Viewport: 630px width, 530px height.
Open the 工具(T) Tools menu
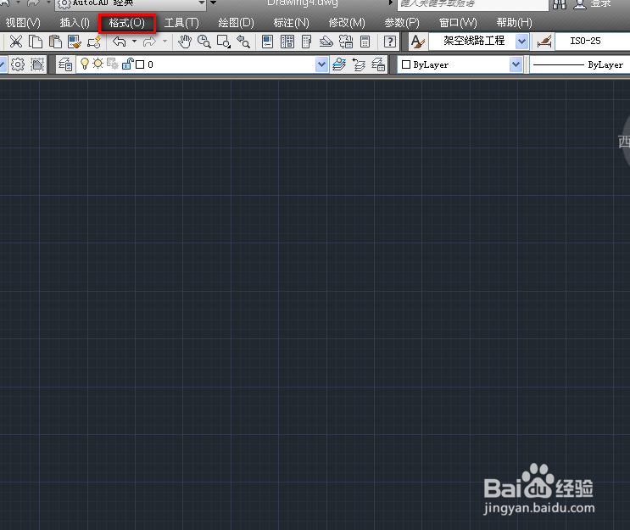[x=181, y=23]
